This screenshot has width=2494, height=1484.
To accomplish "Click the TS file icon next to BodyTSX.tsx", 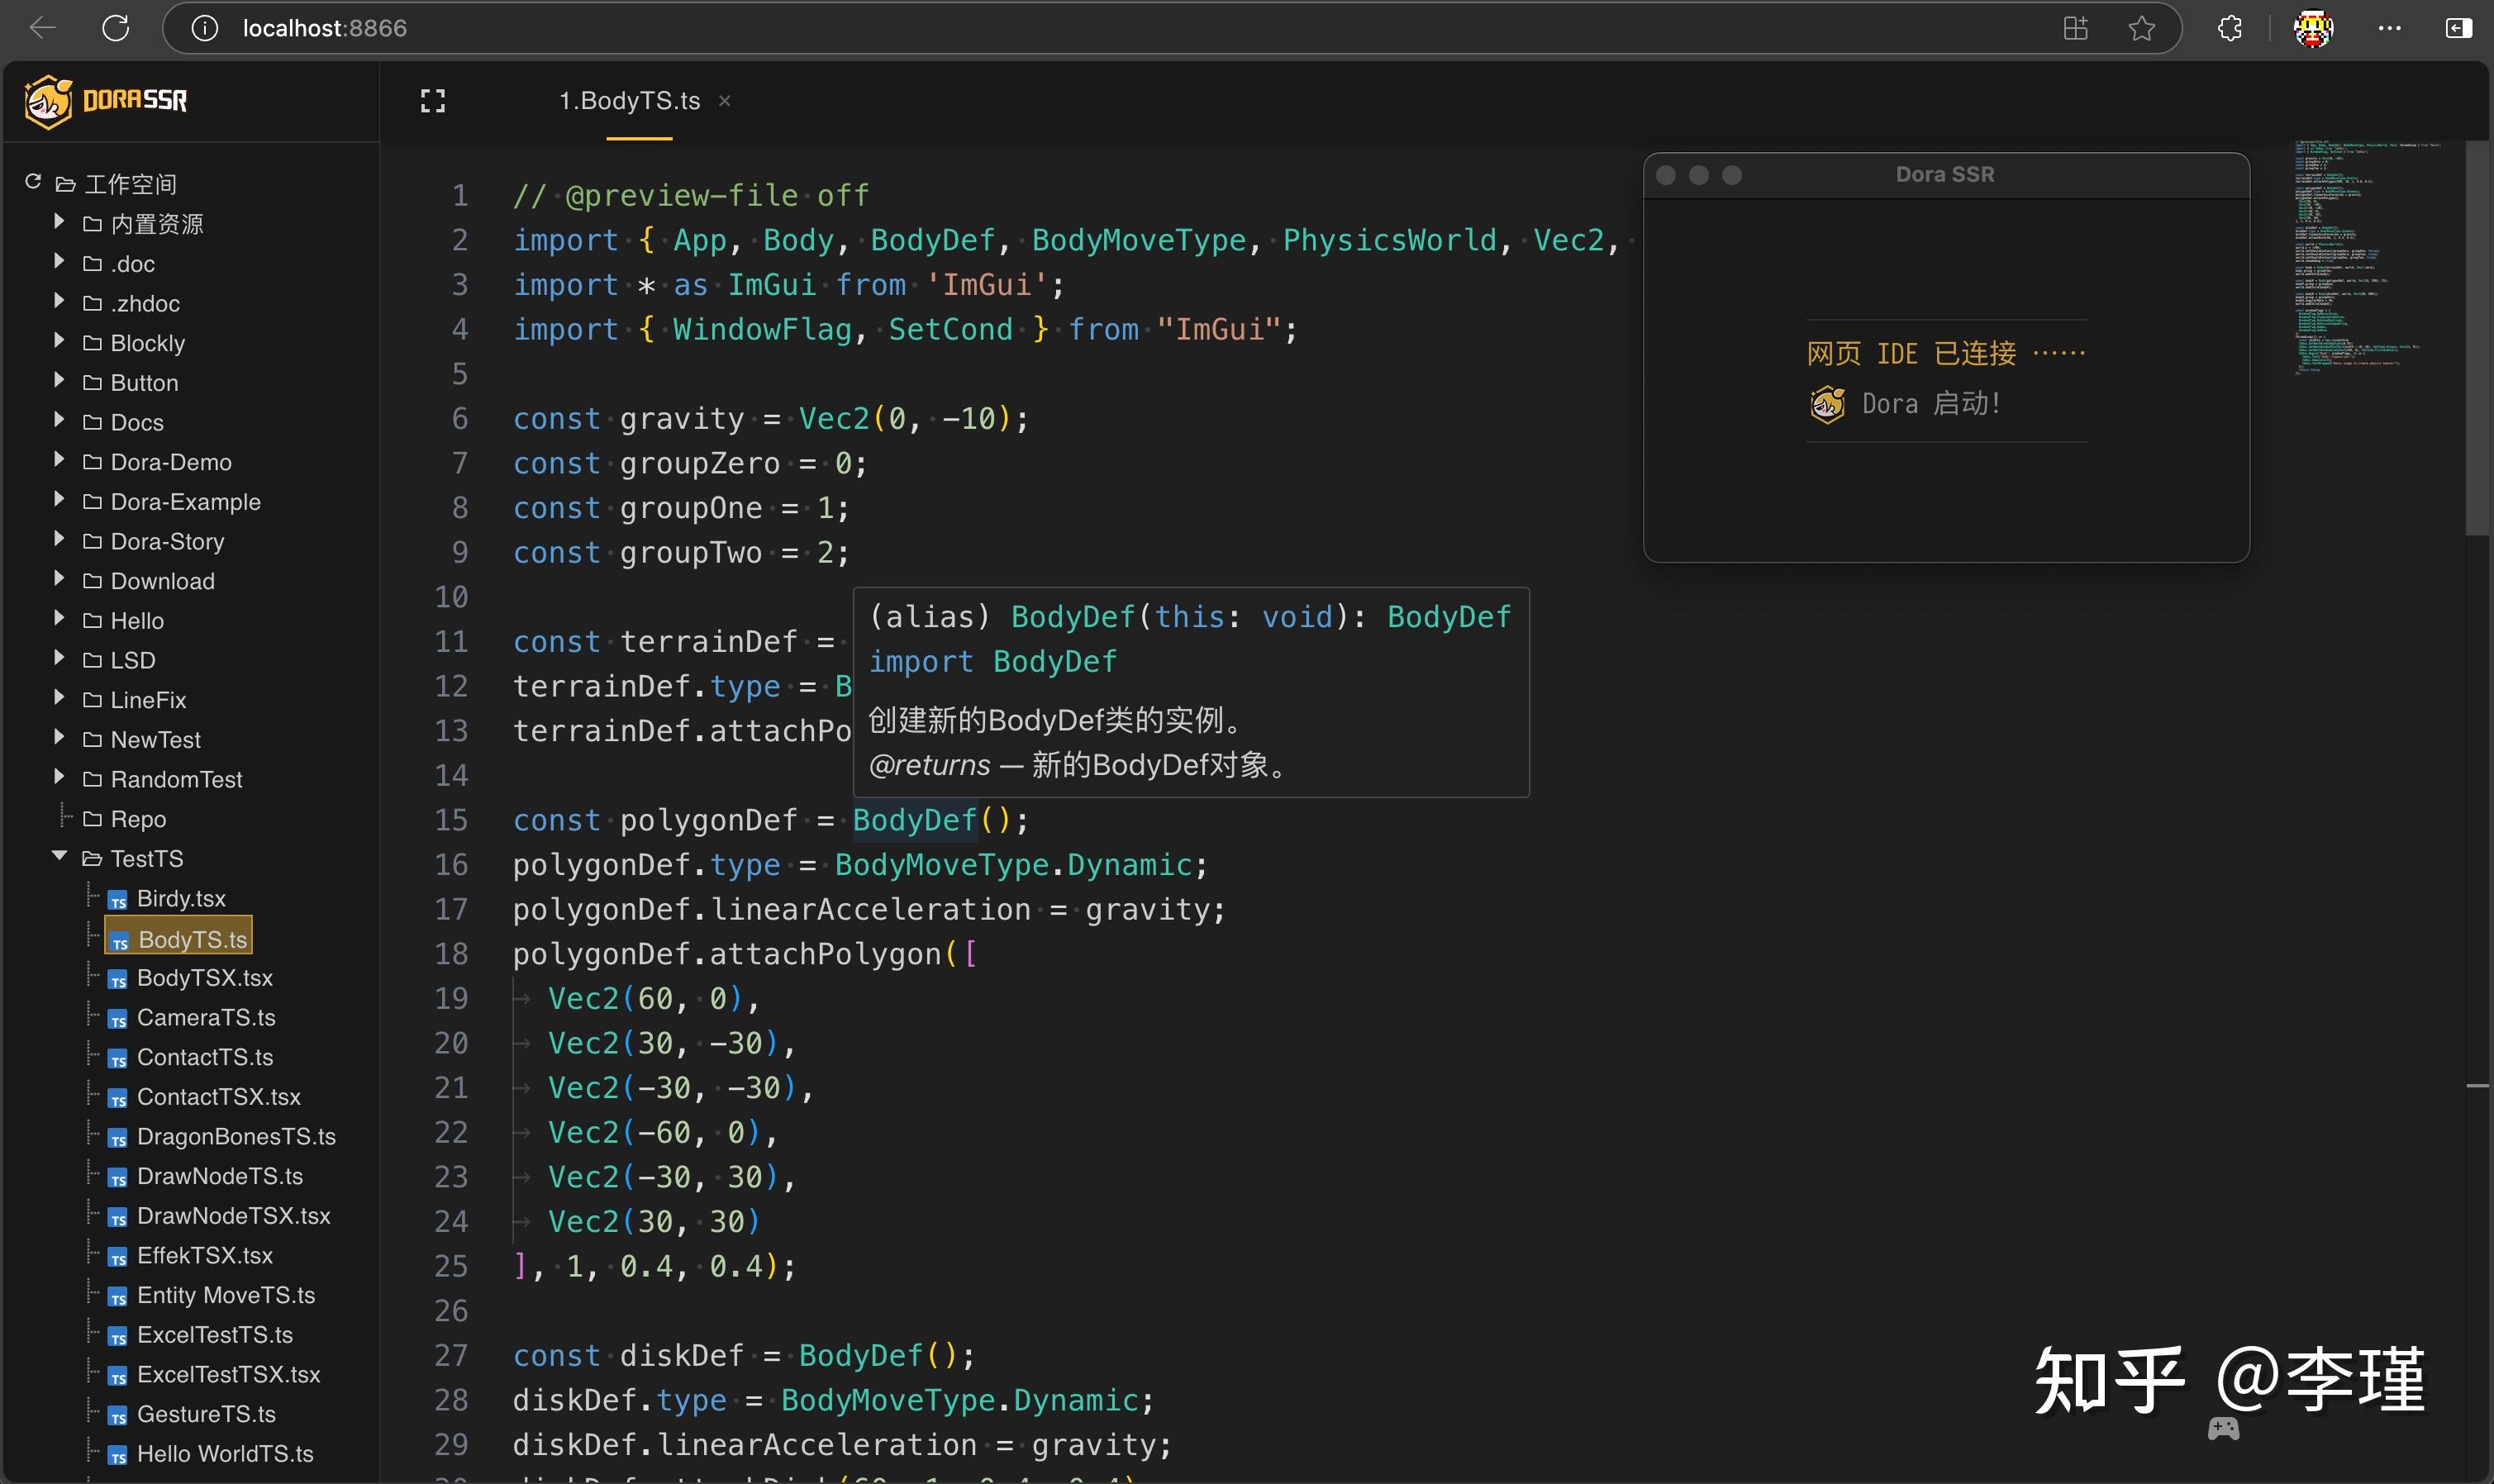I will (x=117, y=978).
